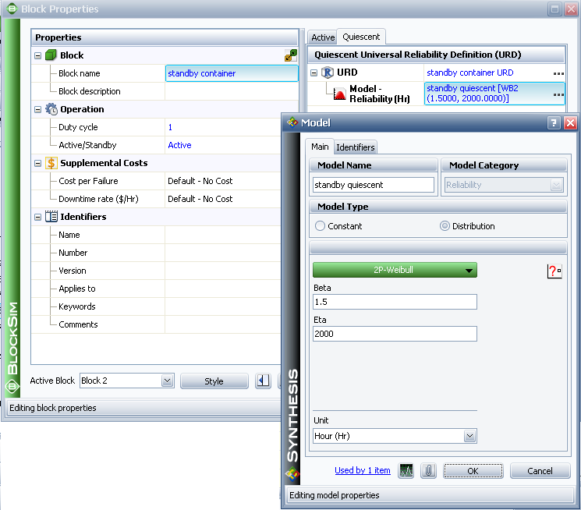
Task: Open the 2P-Weibull distribution dropdown
Action: [x=395, y=271]
